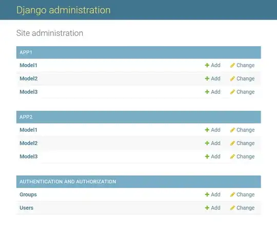Open Model1 under APP2
The image size is (277, 239).
[x=28, y=130]
